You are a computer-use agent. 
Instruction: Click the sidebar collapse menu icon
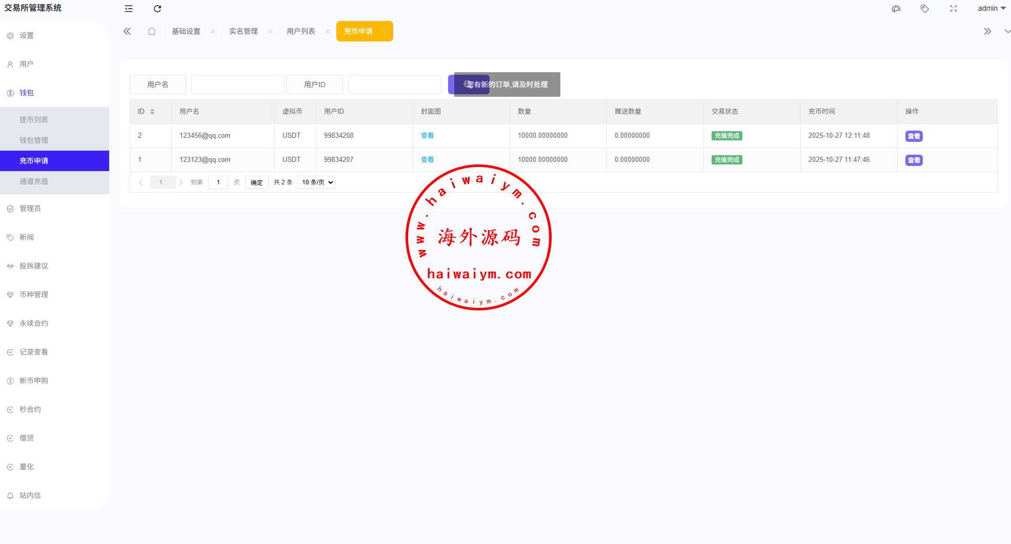[129, 9]
